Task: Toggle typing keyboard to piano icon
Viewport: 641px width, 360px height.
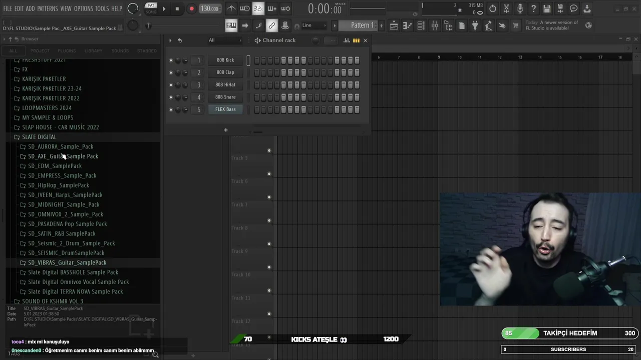Action: [231, 25]
